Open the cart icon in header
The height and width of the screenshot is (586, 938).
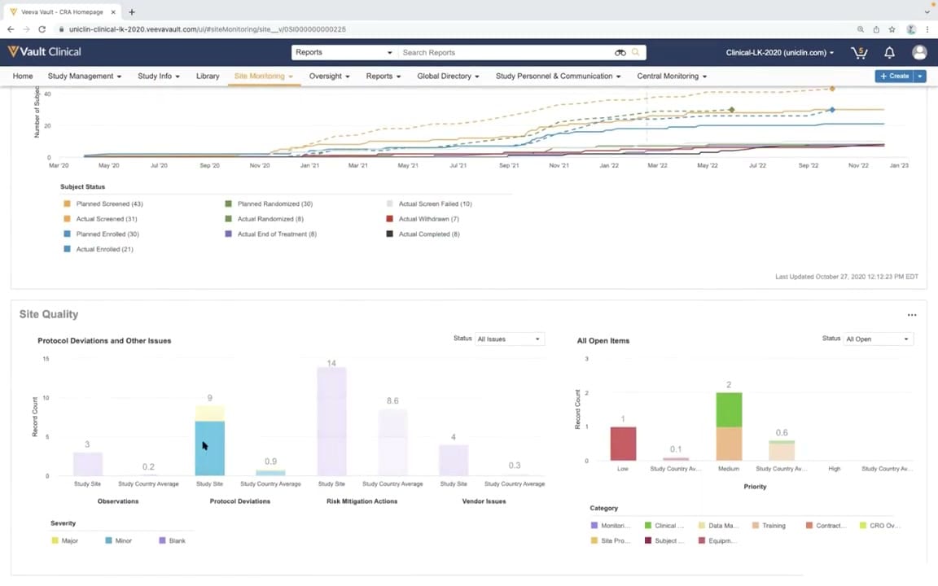[x=859, y=53]
